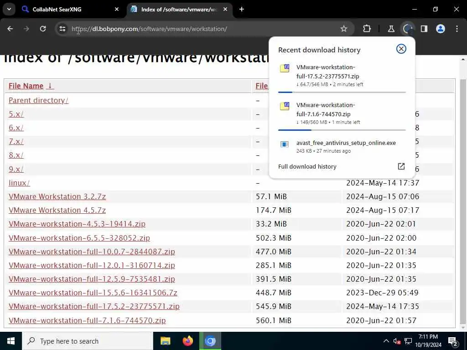
Task: Click VMware 7.1.6 download entry in popup
Action: point(342,113)
